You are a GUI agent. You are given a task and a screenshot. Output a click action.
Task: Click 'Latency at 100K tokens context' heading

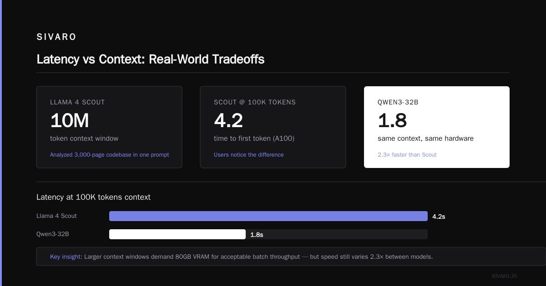click(93, 197)
